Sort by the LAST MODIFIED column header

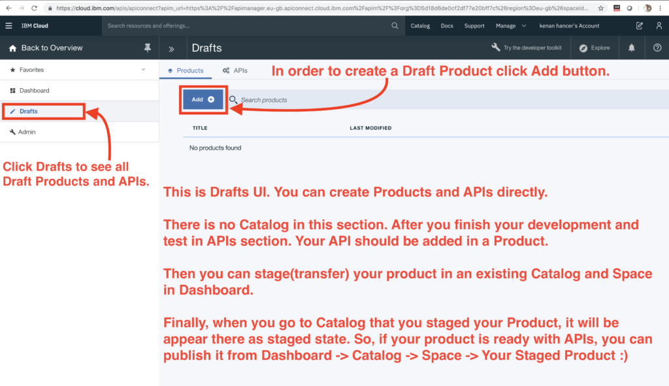click(370, 128)
